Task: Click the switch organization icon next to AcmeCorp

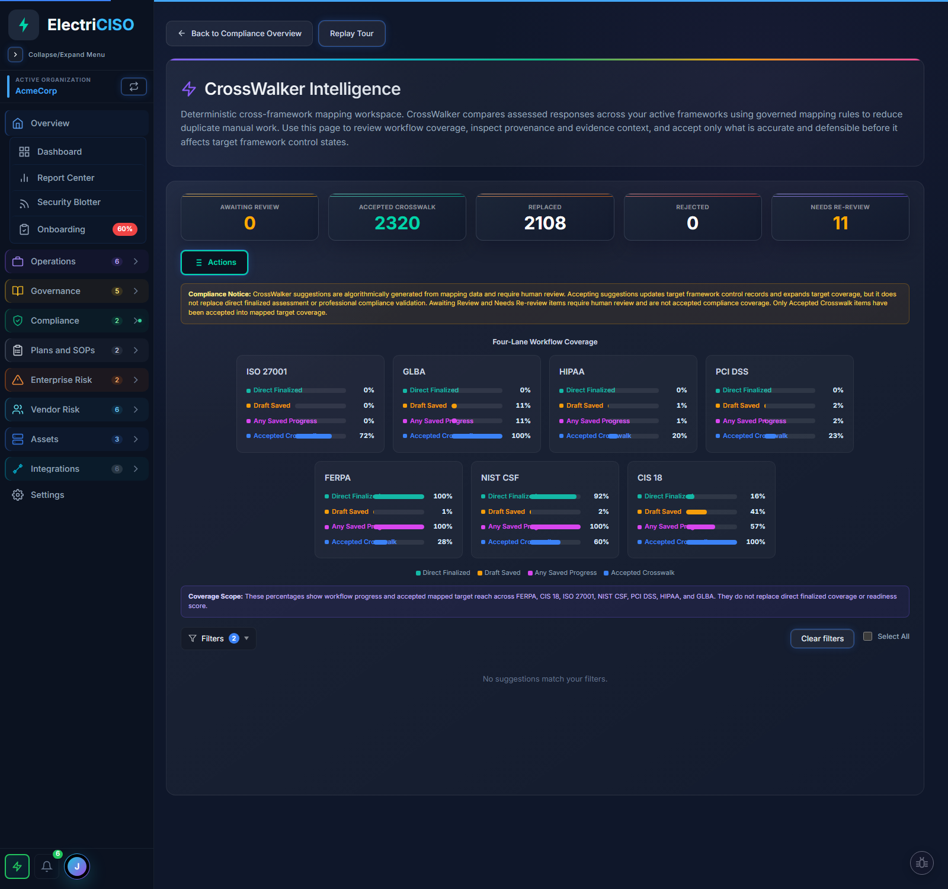Action: click(x=134, y=87)
